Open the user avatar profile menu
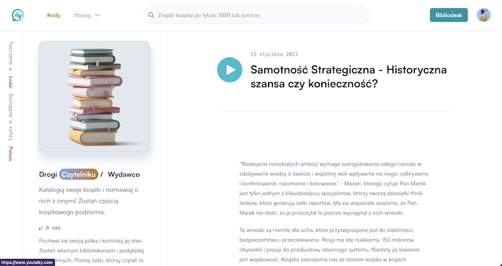Image resolution: width=502 pixels, height=266 pixels. point(483,15)
